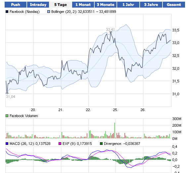Click the Divergence: -0,036387 label
This screenshot has height=173, width=188.
(122, 144)
